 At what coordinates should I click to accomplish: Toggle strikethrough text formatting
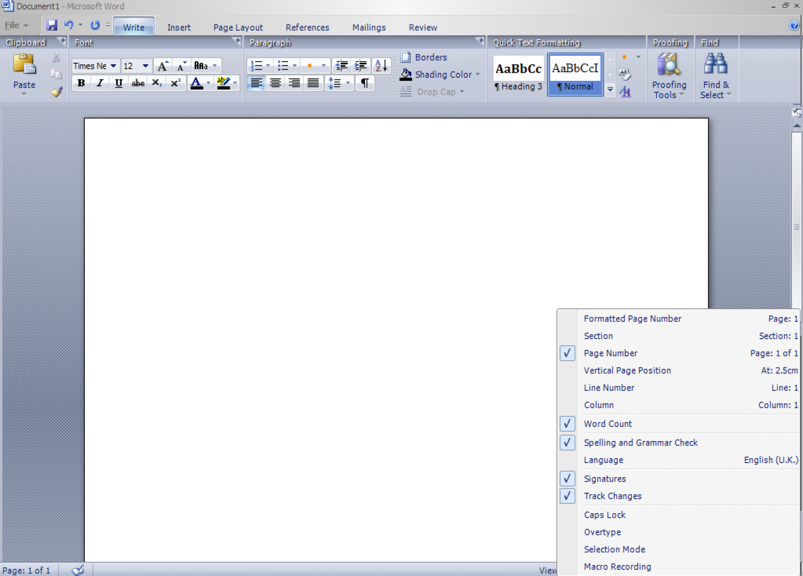tap(138, 83)
